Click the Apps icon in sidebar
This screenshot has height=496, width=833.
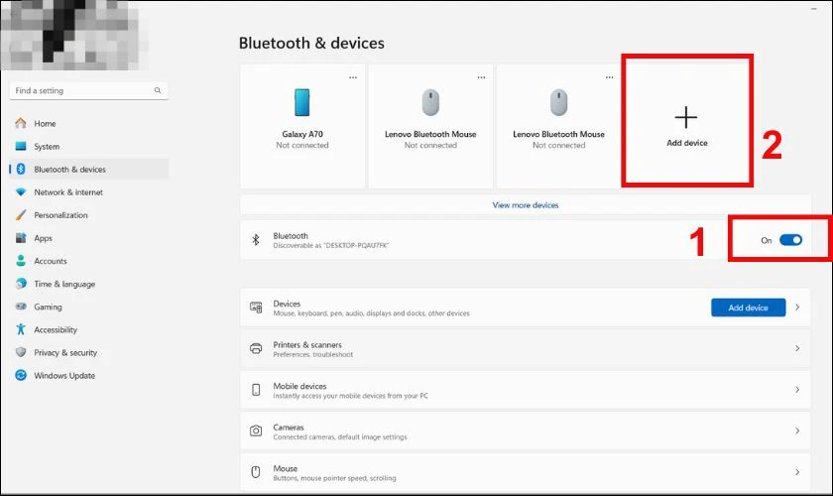coord(21,238)
